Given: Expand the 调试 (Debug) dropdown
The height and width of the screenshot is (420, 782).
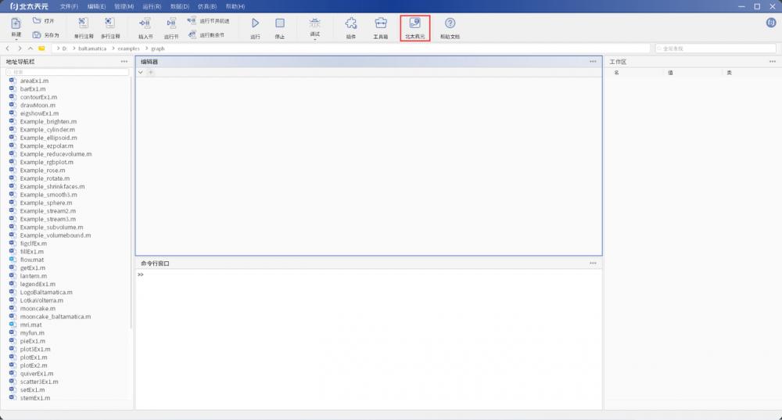Looking at the screenshot, I should coord(315,28).
